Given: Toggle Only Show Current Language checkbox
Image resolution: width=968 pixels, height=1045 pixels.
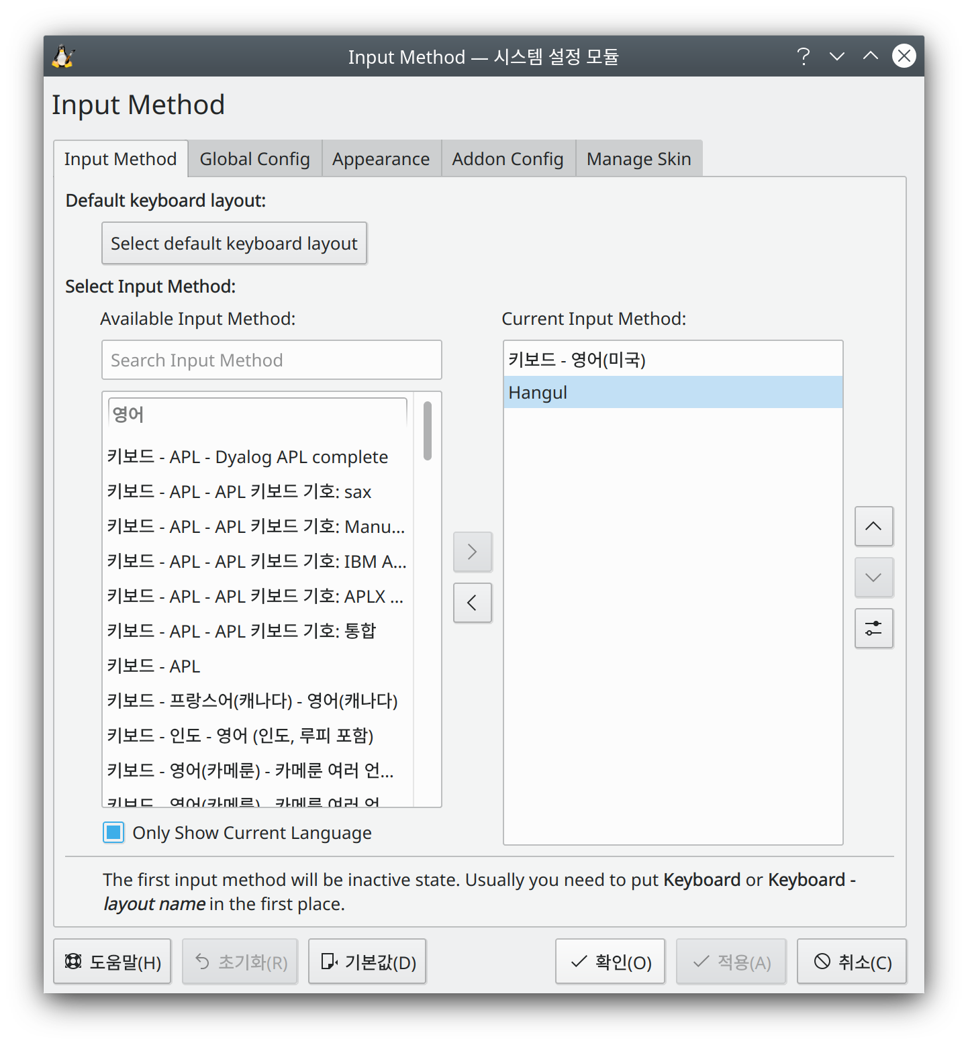Looking at the screenshot, I should point(113,832).
